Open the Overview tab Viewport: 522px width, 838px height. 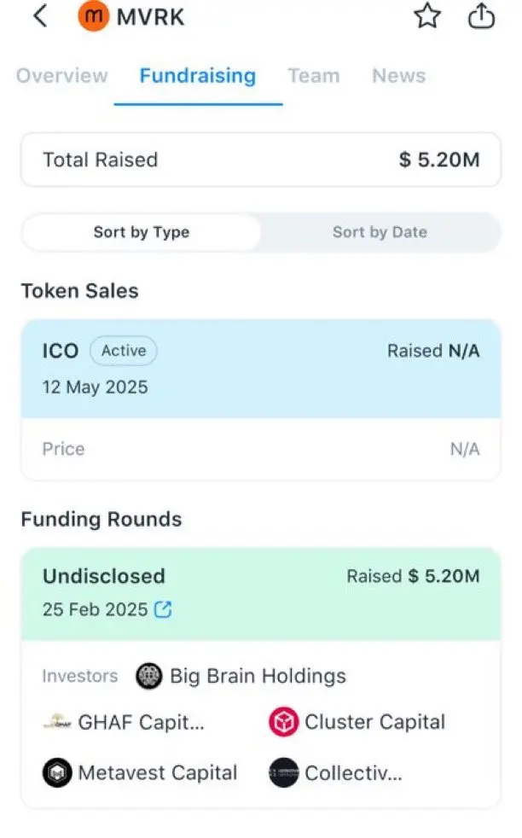pyautogui.click(x=62, y=76)
